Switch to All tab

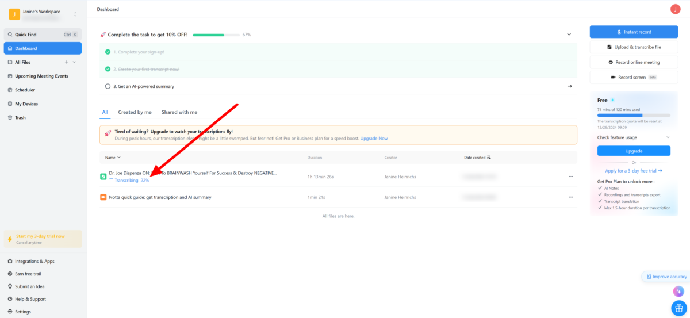105,112
